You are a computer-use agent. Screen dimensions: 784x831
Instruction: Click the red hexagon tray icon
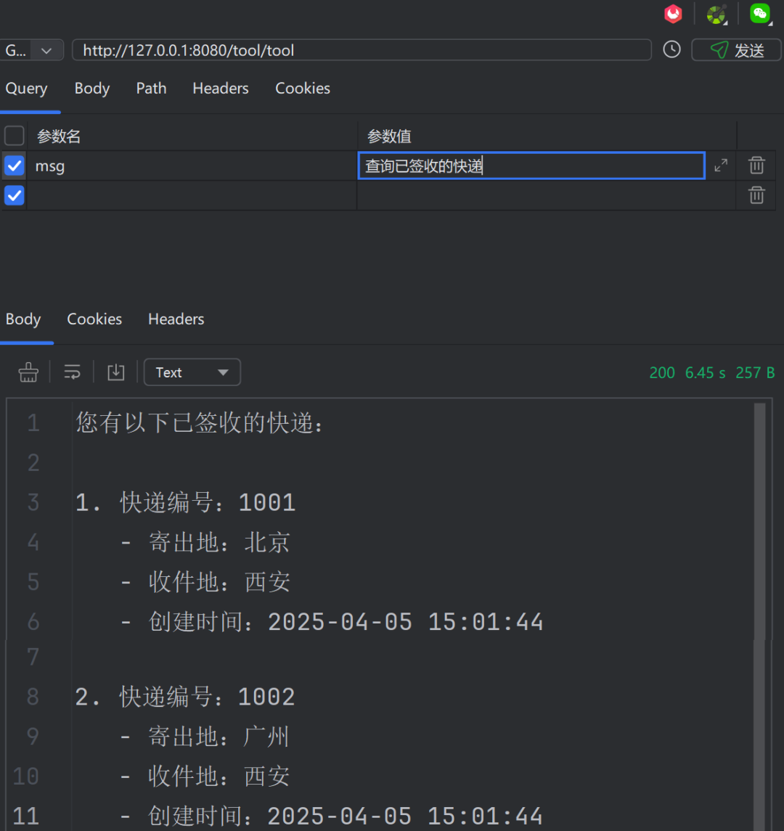[673, 13]
